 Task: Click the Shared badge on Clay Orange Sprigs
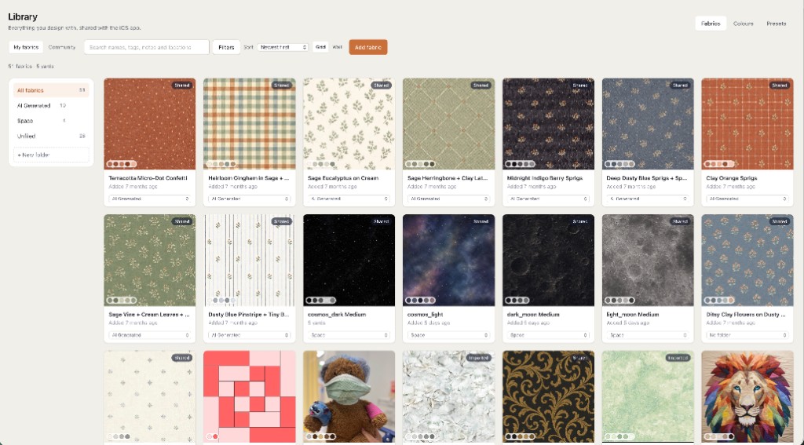click(780, 85)
